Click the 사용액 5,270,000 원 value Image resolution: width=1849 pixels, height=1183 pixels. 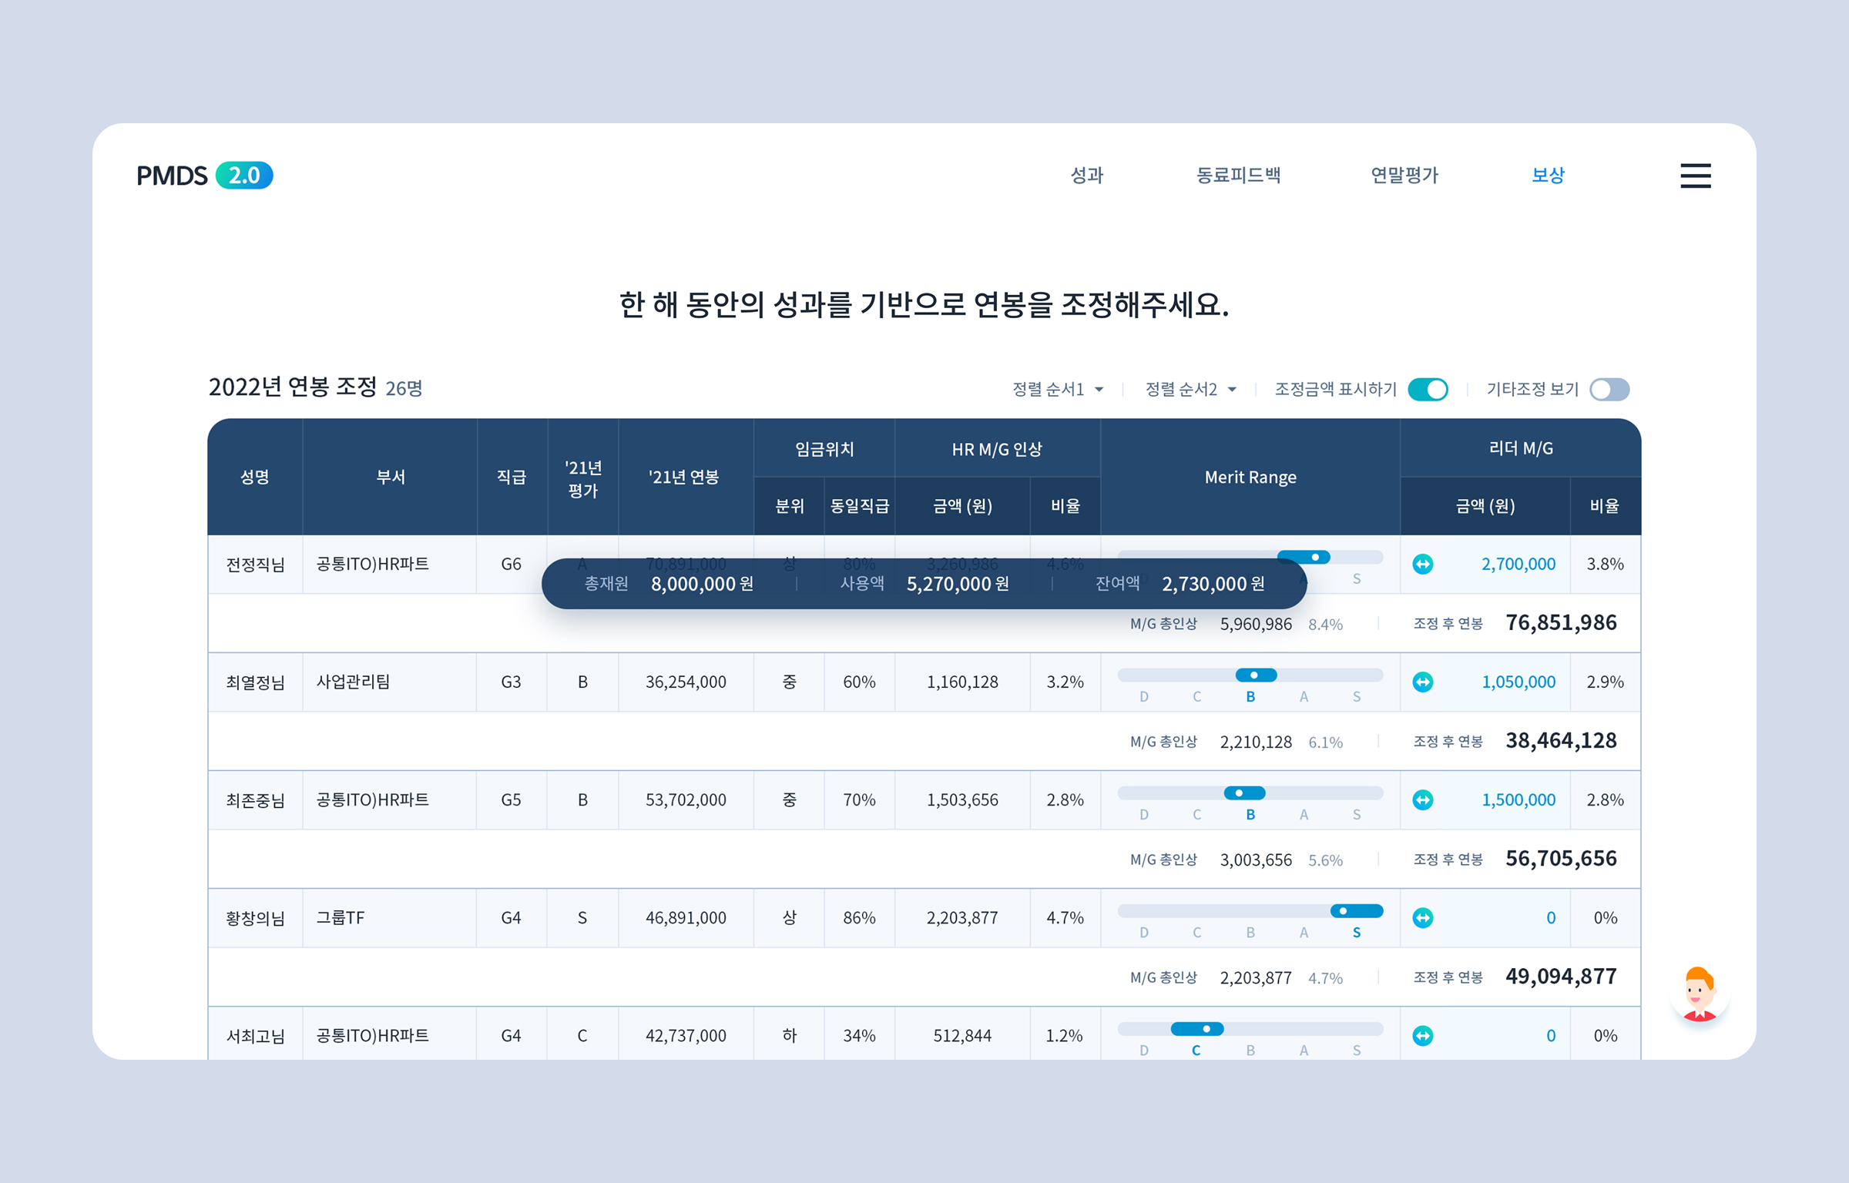pyautogui.click(x=958, y=584)
